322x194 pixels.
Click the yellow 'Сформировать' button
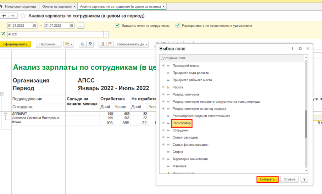point(15,44)
